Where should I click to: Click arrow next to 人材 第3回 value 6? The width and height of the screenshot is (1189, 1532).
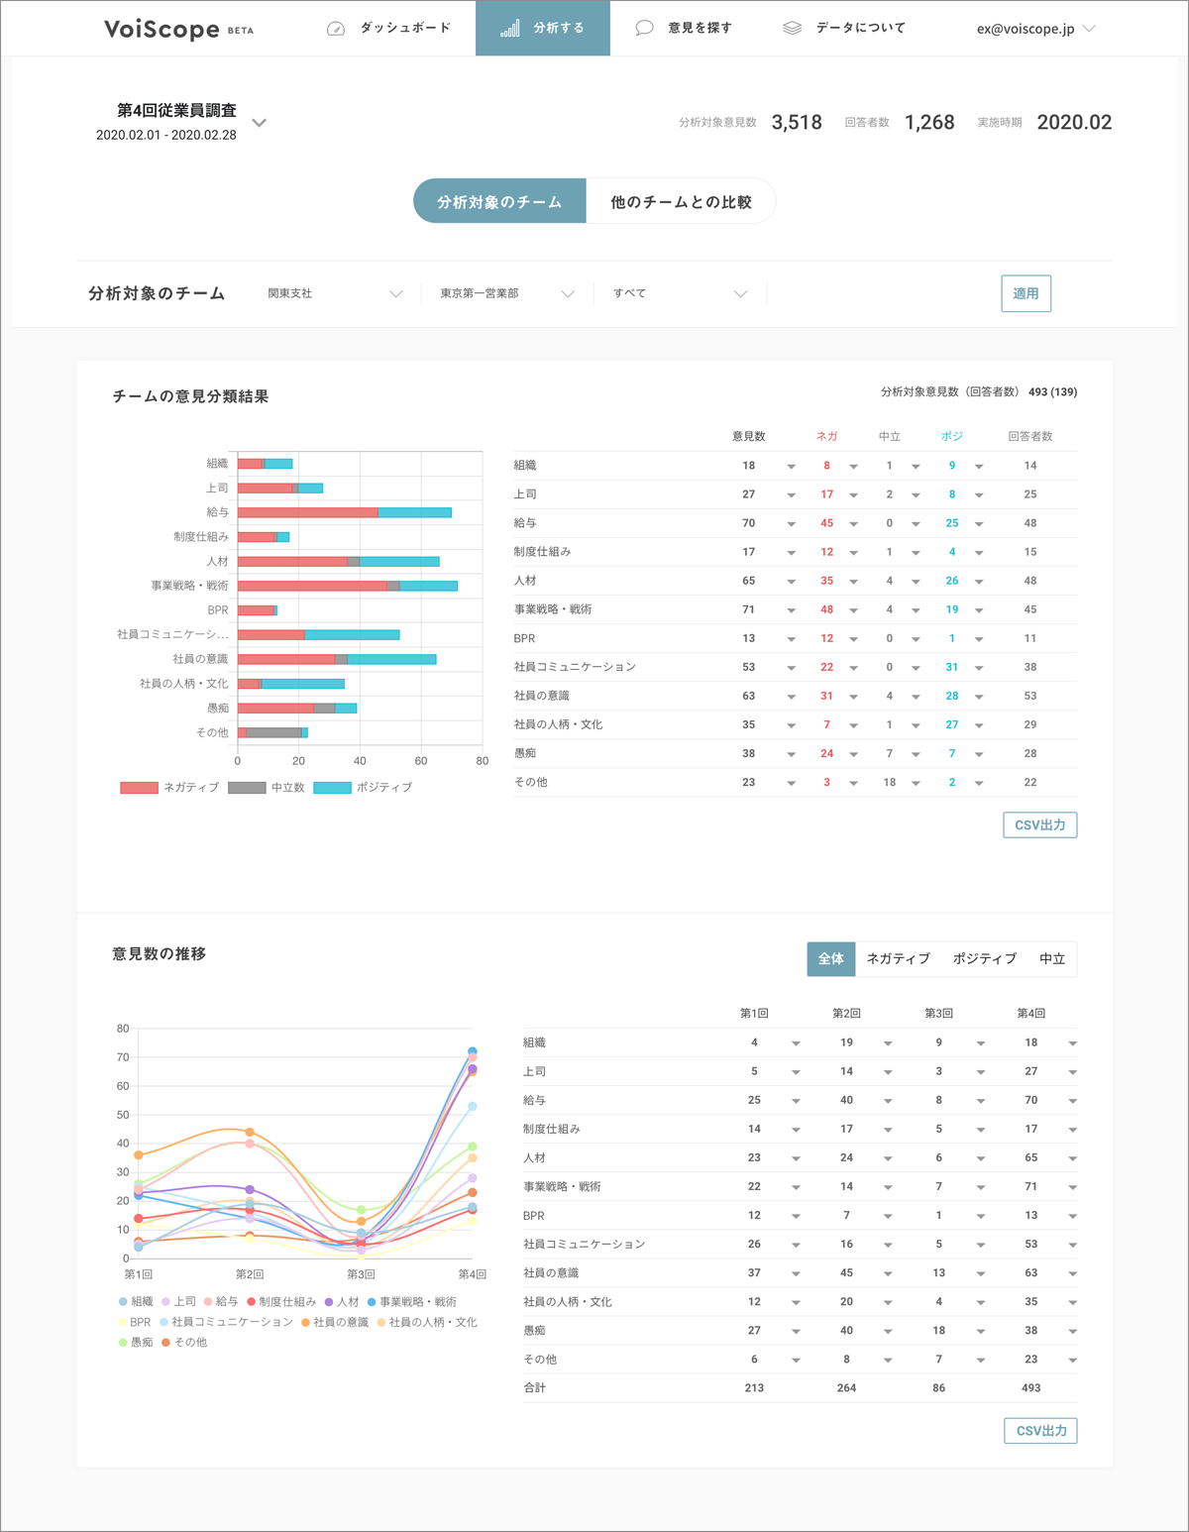point(980,1158)
